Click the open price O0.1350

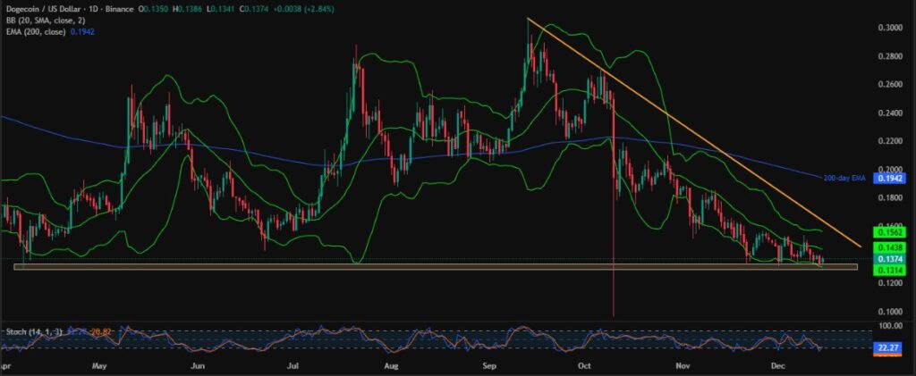click(151, 10)
